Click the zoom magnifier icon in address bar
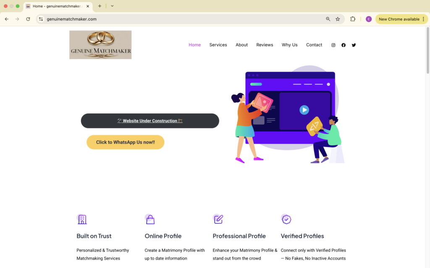The height and width of the screenshot is (268, 430). tap(328, 19)
